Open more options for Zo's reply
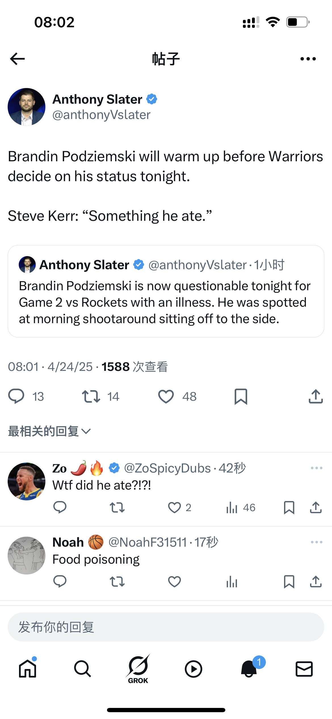 [x=316, y=468]
